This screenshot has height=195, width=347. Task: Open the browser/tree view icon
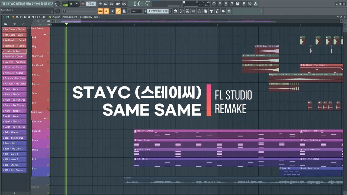point(200,11)
